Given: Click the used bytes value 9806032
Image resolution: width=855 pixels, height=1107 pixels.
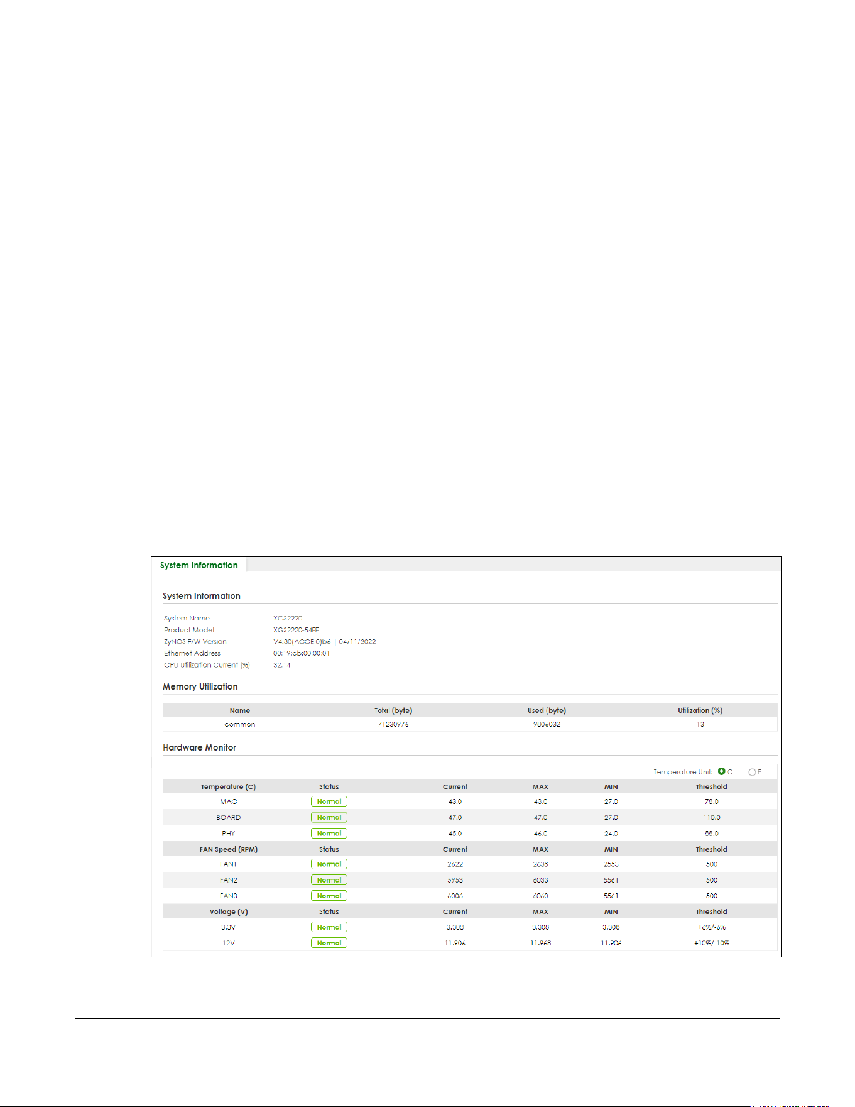Looking at the screenshot, I should 547,724.
